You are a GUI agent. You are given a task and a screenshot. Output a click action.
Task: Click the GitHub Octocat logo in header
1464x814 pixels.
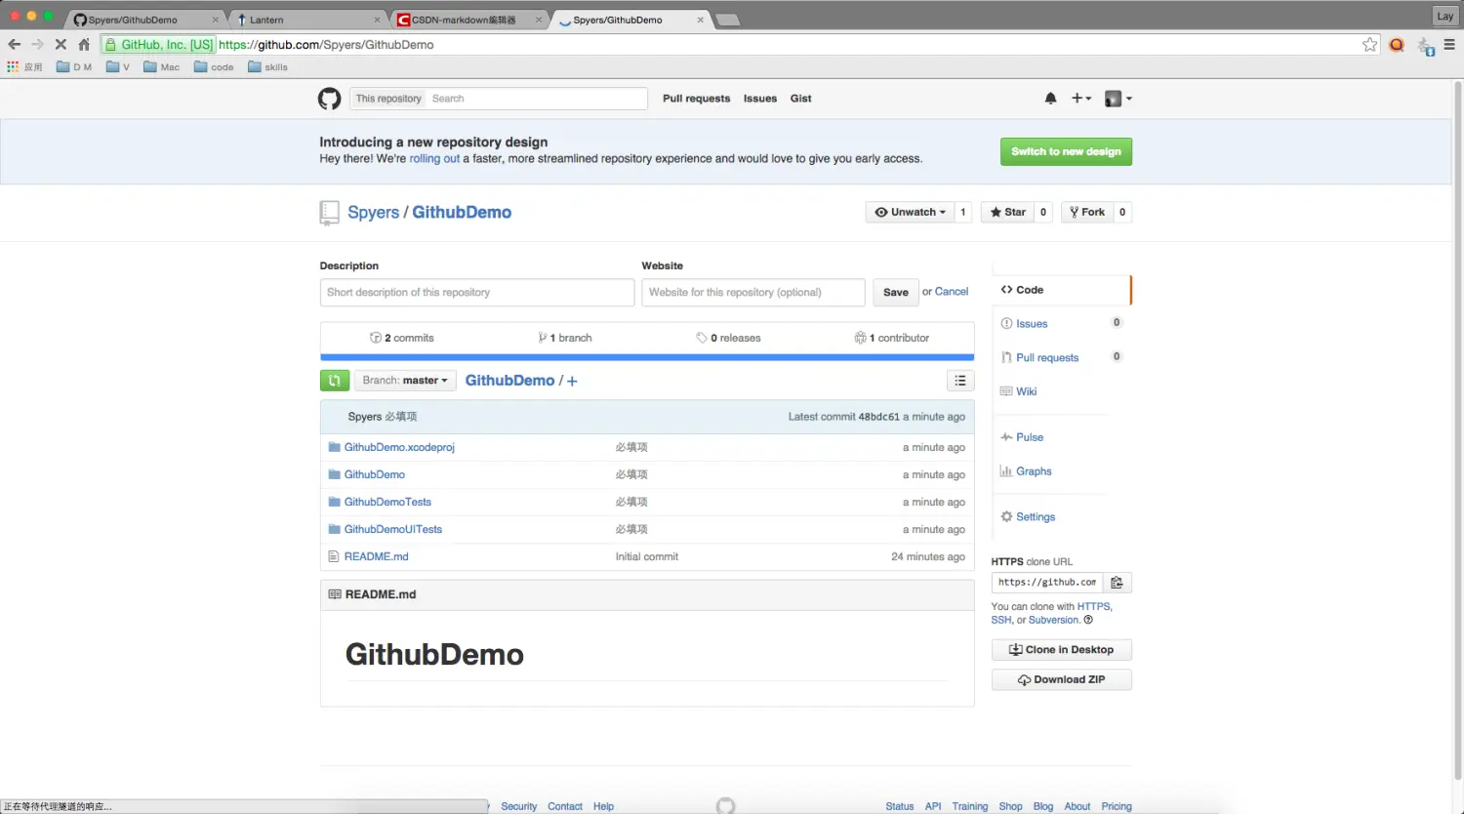point(330,99)
